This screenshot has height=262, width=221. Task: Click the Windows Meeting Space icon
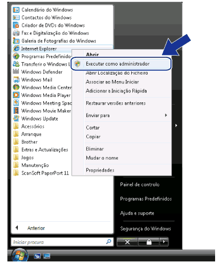16,103
